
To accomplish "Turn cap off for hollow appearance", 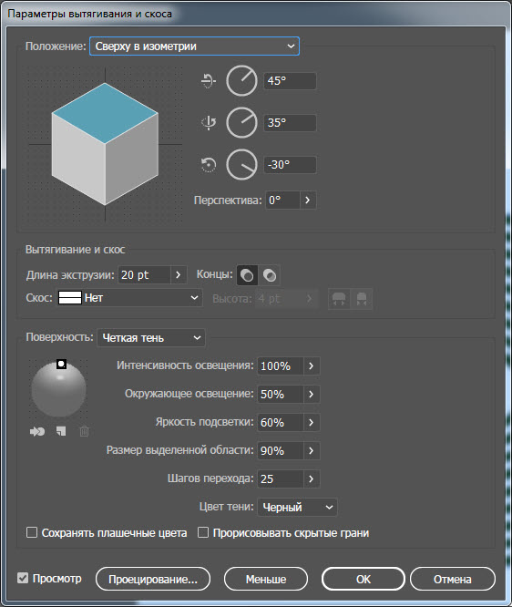I will 270,275.
